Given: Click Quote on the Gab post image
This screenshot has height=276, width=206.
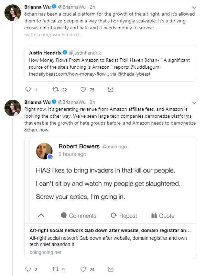Looking at the screenshot, I should [x=163, y=216].
